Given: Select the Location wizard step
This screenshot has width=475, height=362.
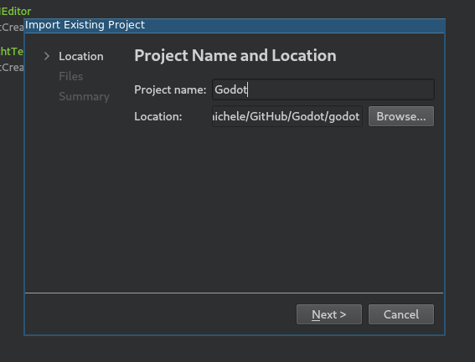Looking at the screenshot, I should click(x=81, y=56).
